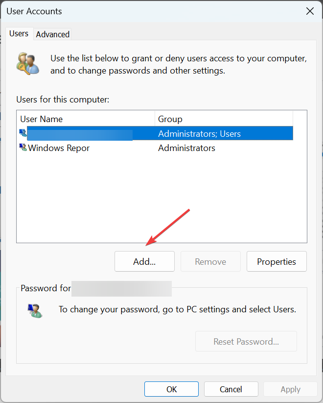323x403 pixels.
Task: Click the Windows Repor account icon
Action: (x=23, y=147)
